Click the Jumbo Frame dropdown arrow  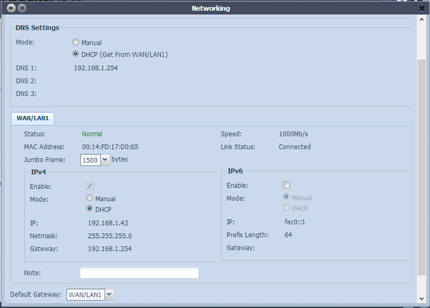(105, 160)
